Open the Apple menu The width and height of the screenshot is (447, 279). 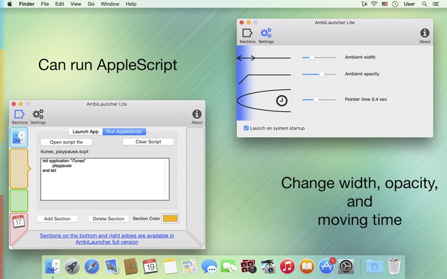tap(9, 4)
